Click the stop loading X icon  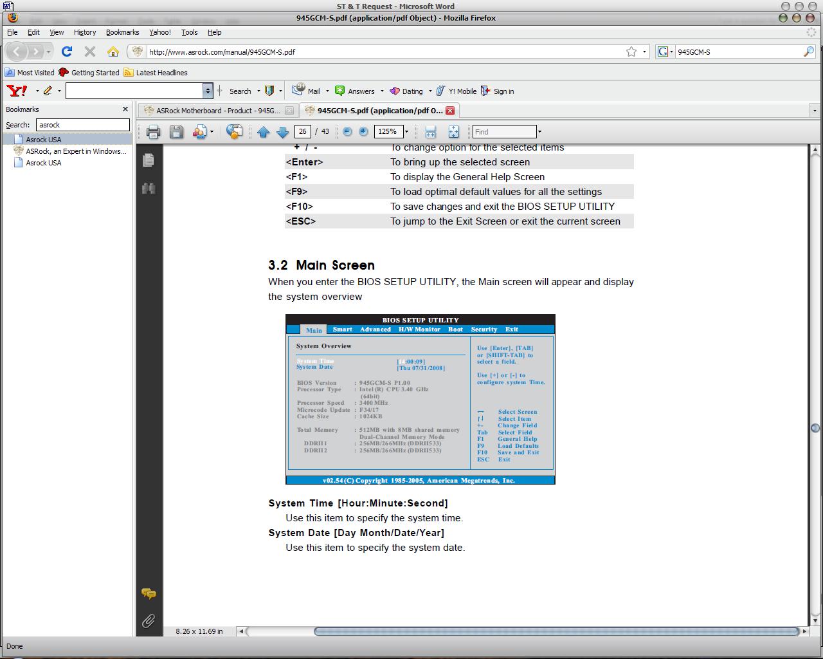click(90, 51)
